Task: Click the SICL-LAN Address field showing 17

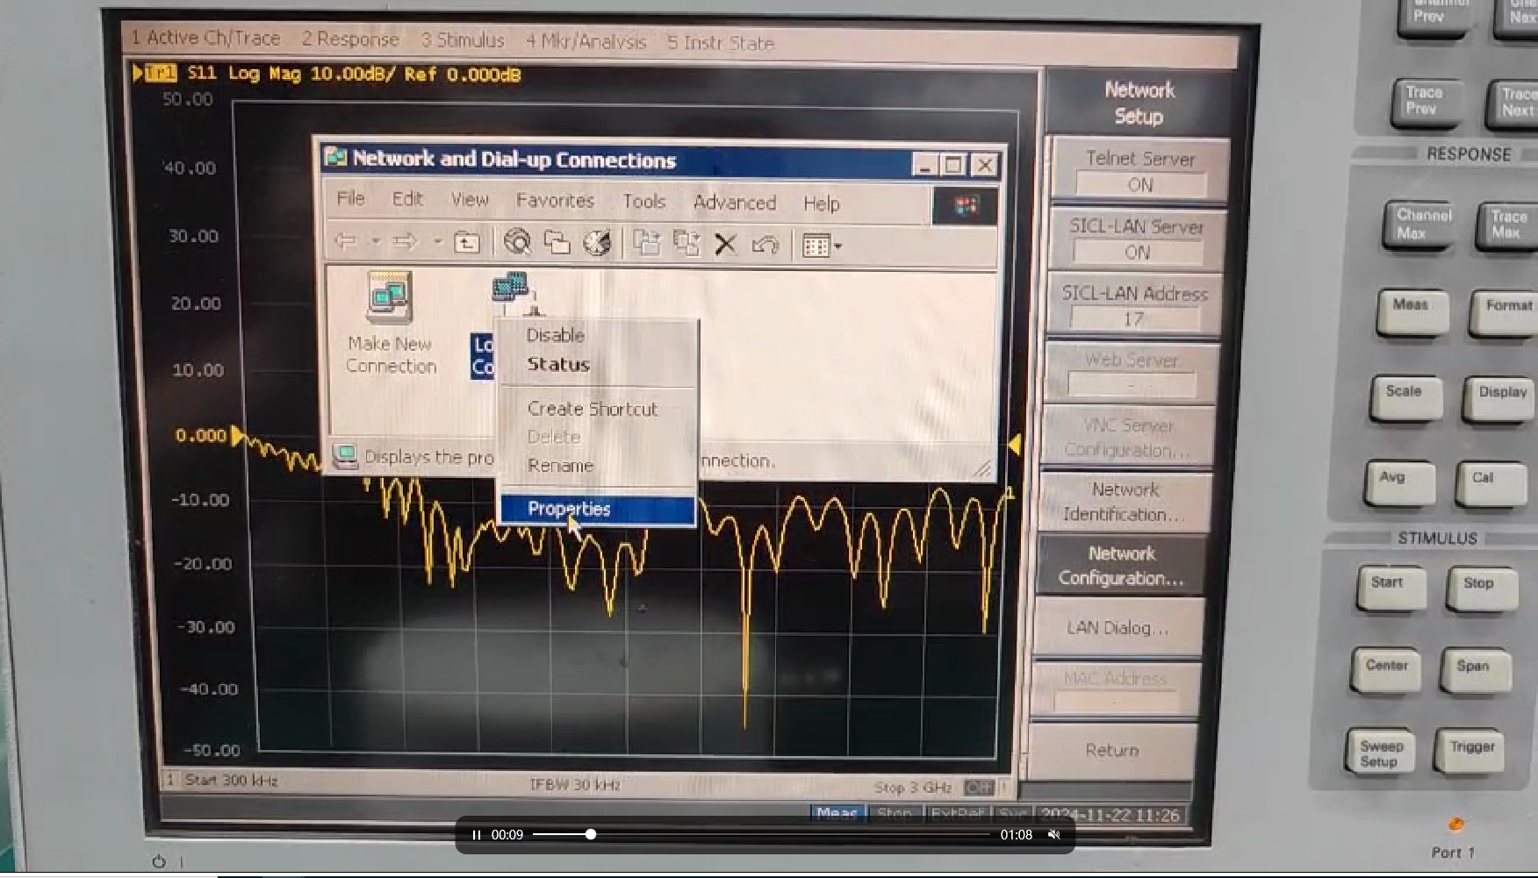Action: pyautogui.click(x=1133, y=318)
